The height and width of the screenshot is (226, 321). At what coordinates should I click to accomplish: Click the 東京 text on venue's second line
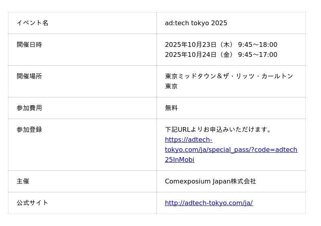171,87
